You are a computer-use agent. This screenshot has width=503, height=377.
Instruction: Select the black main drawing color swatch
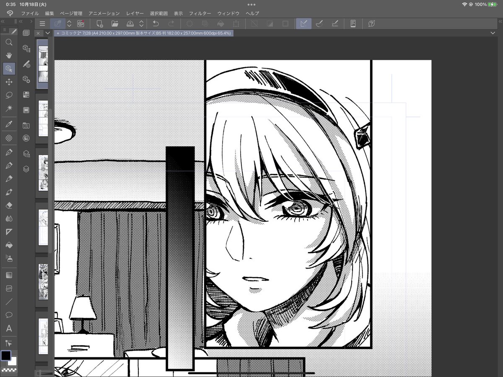6,355
